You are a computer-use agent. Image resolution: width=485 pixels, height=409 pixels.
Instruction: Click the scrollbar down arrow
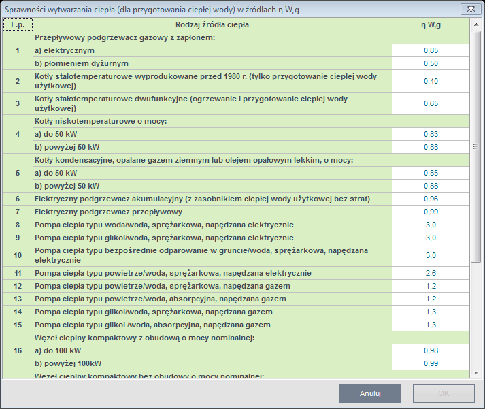click(475, 372)
